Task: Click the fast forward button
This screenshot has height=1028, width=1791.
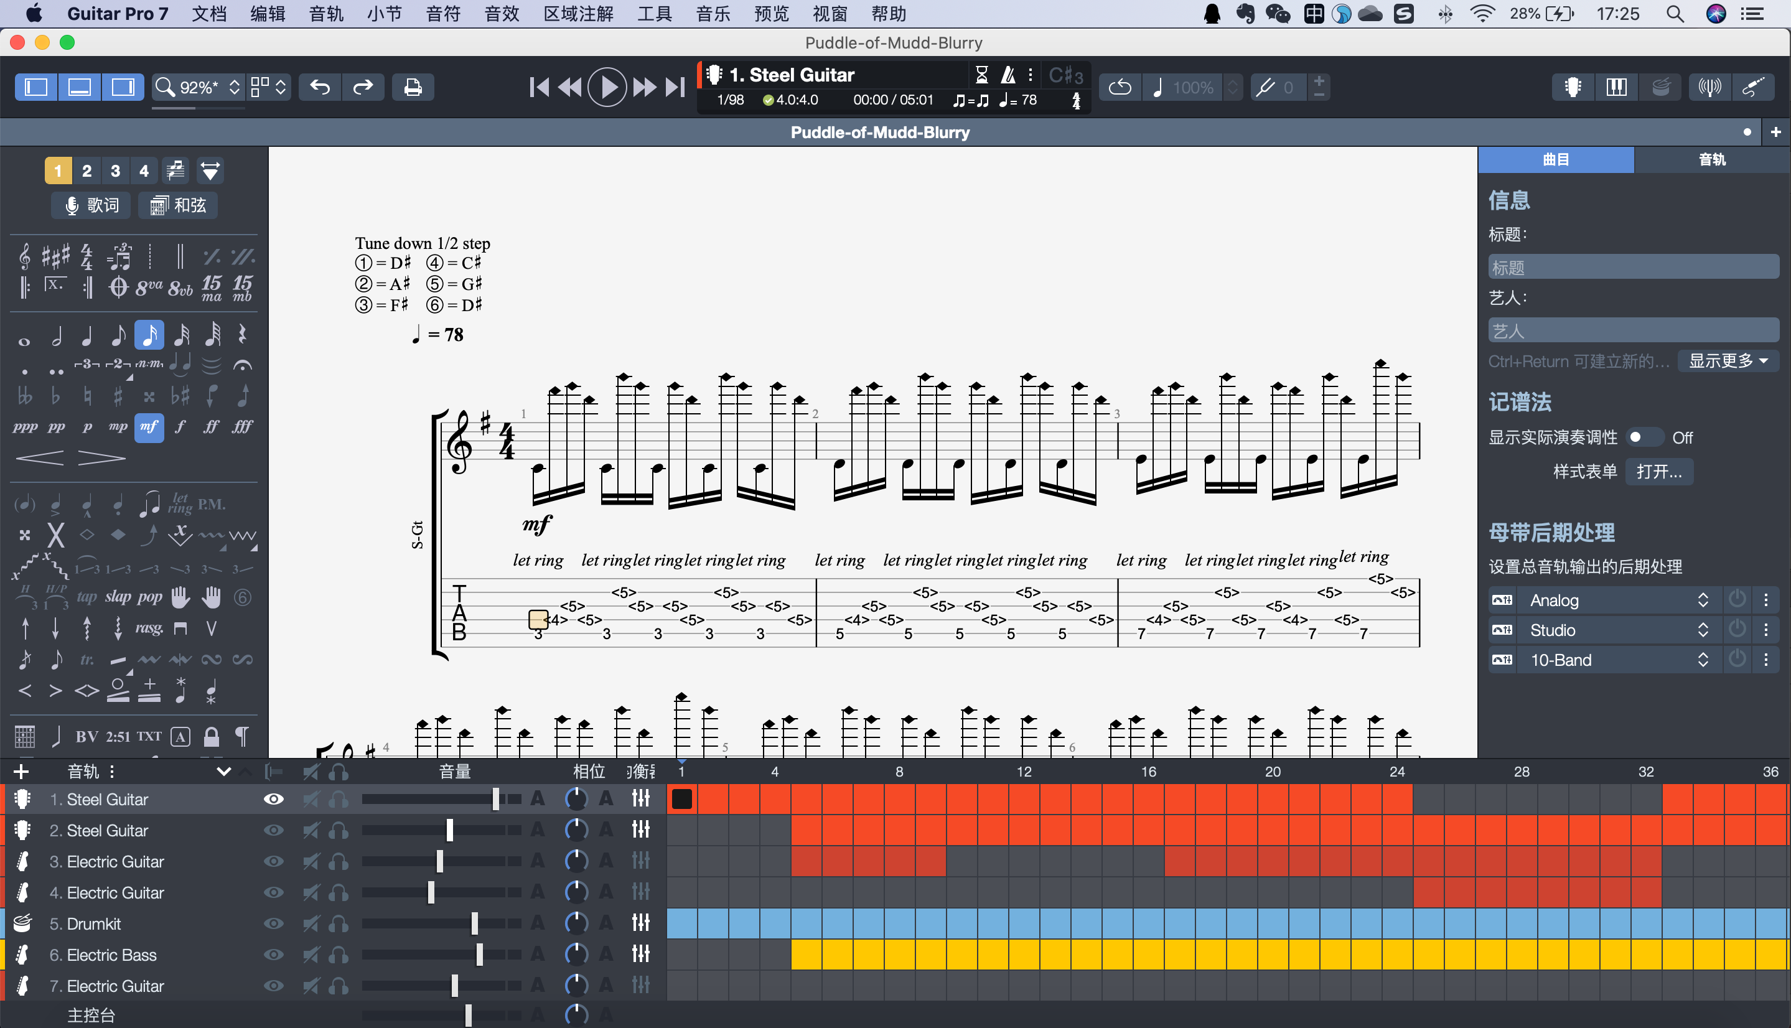Action: point(645,88)
